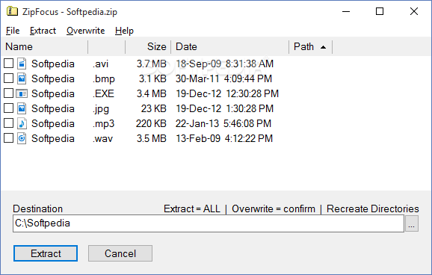Click the Extract button at bottom
The height and width of the screenshot is (275, 432).
(46, 253)
